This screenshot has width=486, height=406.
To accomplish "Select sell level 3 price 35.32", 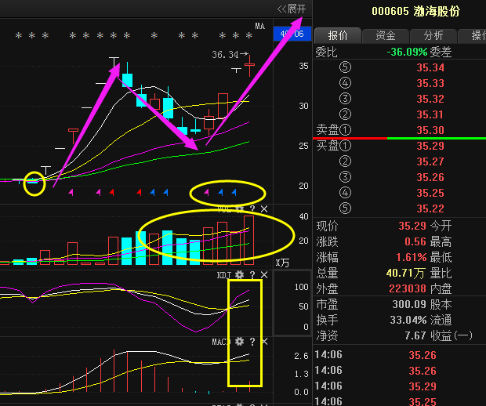I will point(430,99).
